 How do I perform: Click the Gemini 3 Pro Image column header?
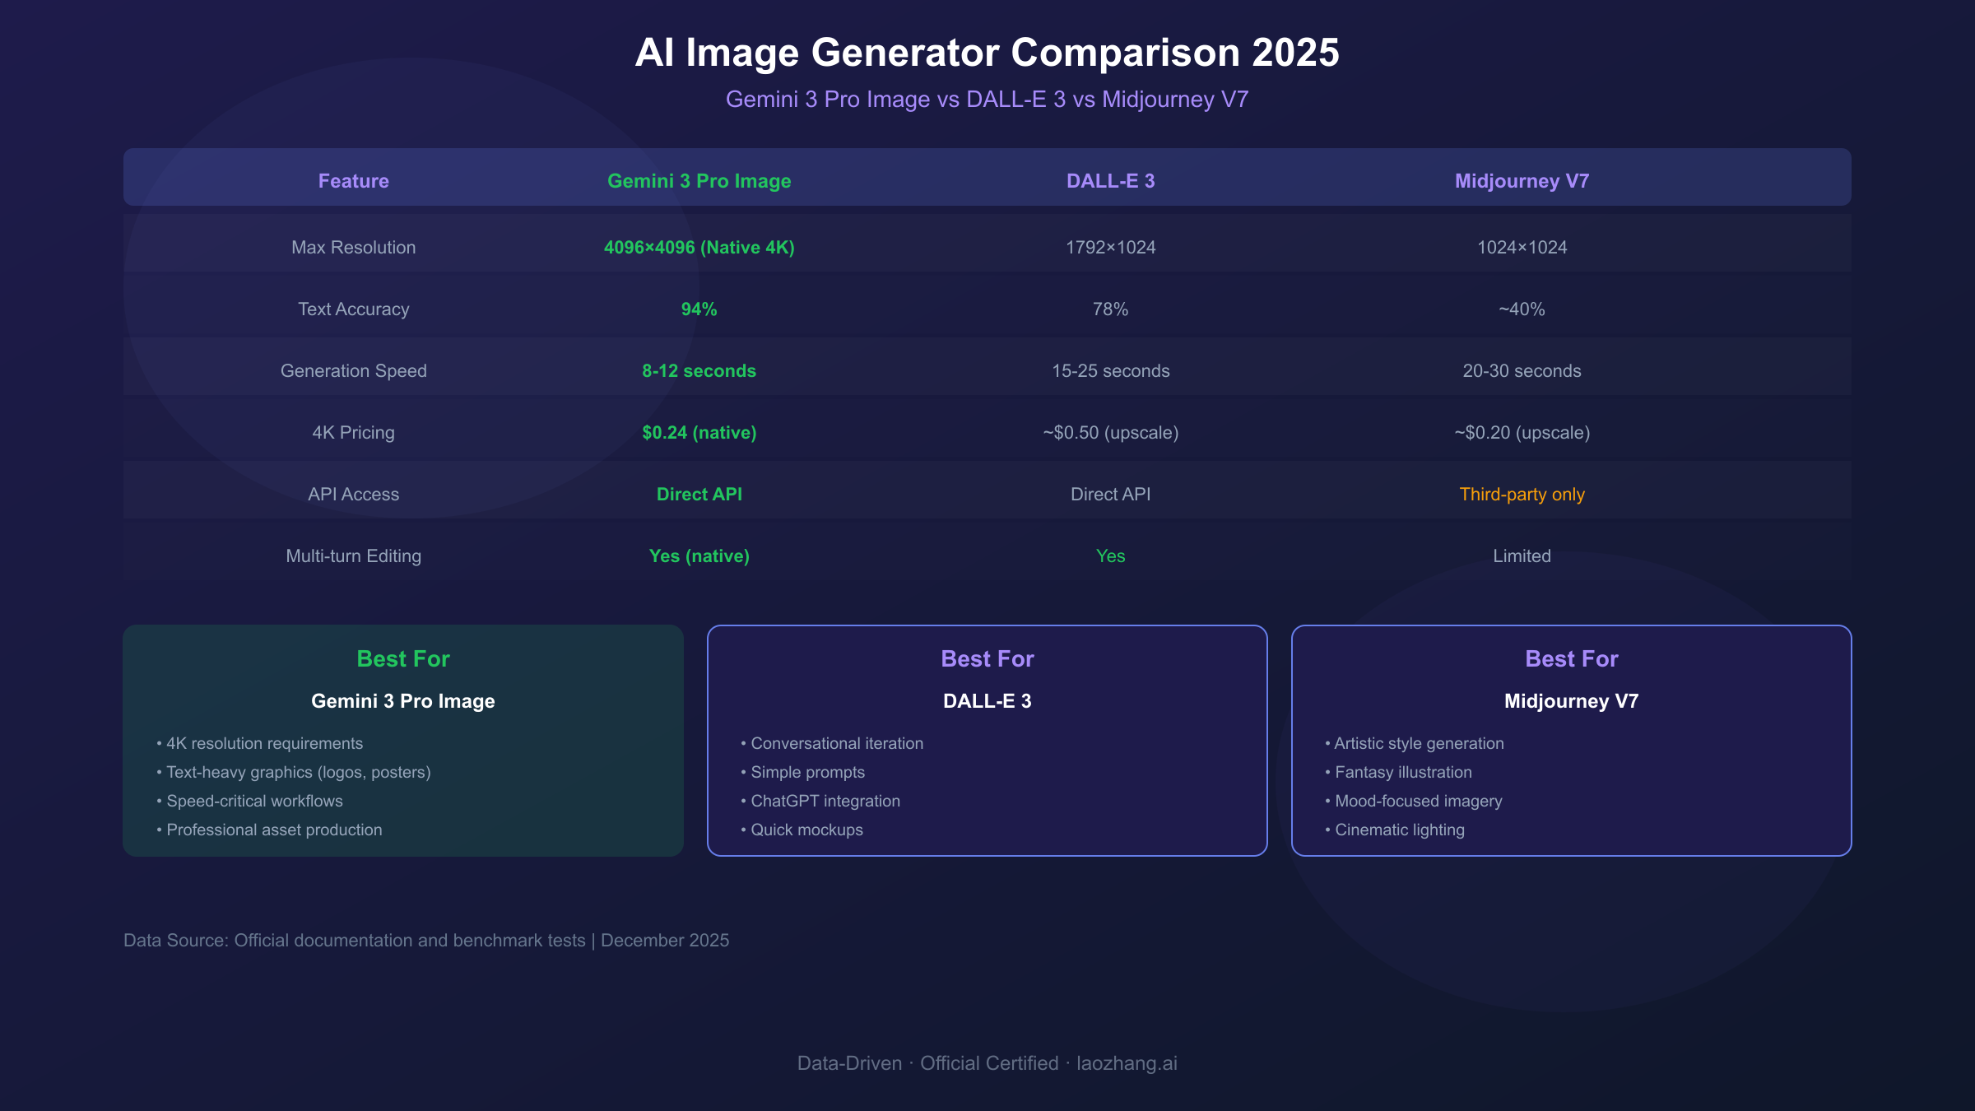click(x=699, y=181)
